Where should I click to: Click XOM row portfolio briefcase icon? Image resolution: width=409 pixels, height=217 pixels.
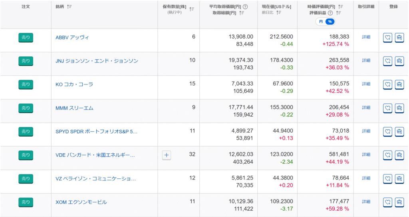coord(399,202)
